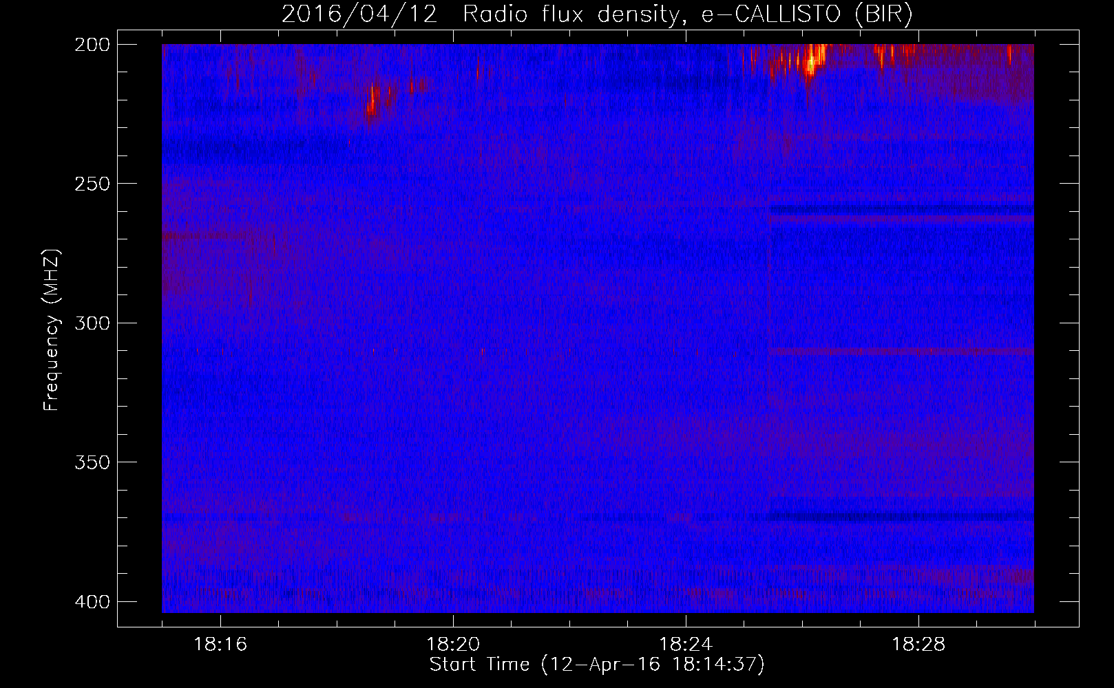Click the '18:24' time tick label
1114x688 pixels.
pyautogui.click(x=686, y=645)
